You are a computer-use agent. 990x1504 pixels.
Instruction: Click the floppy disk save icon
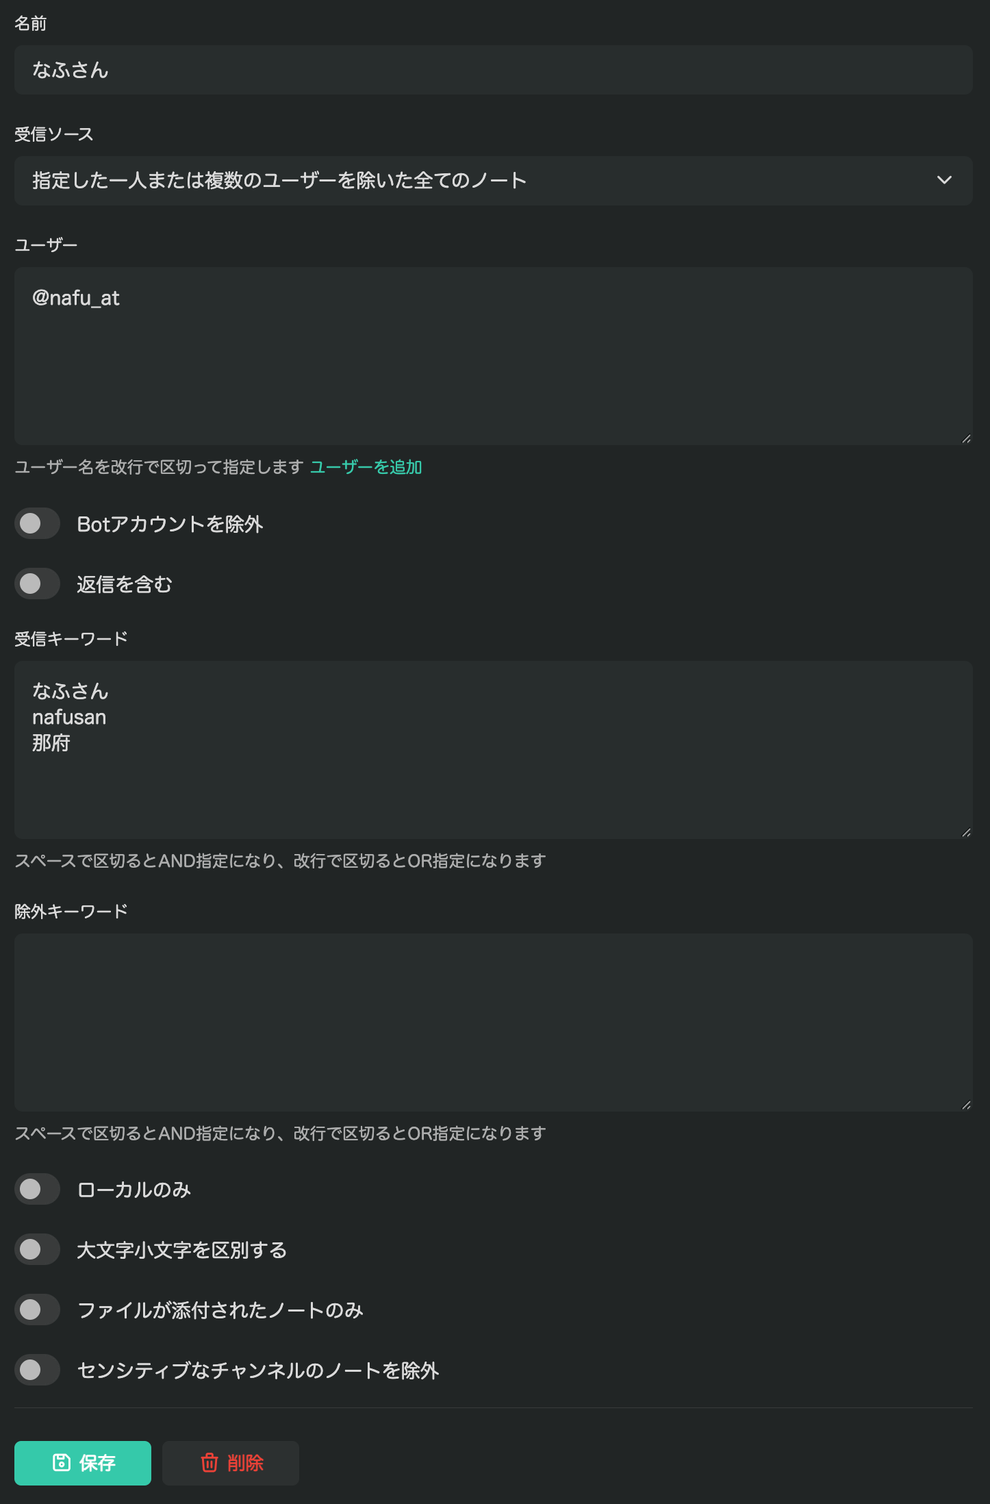[62, 1463]
